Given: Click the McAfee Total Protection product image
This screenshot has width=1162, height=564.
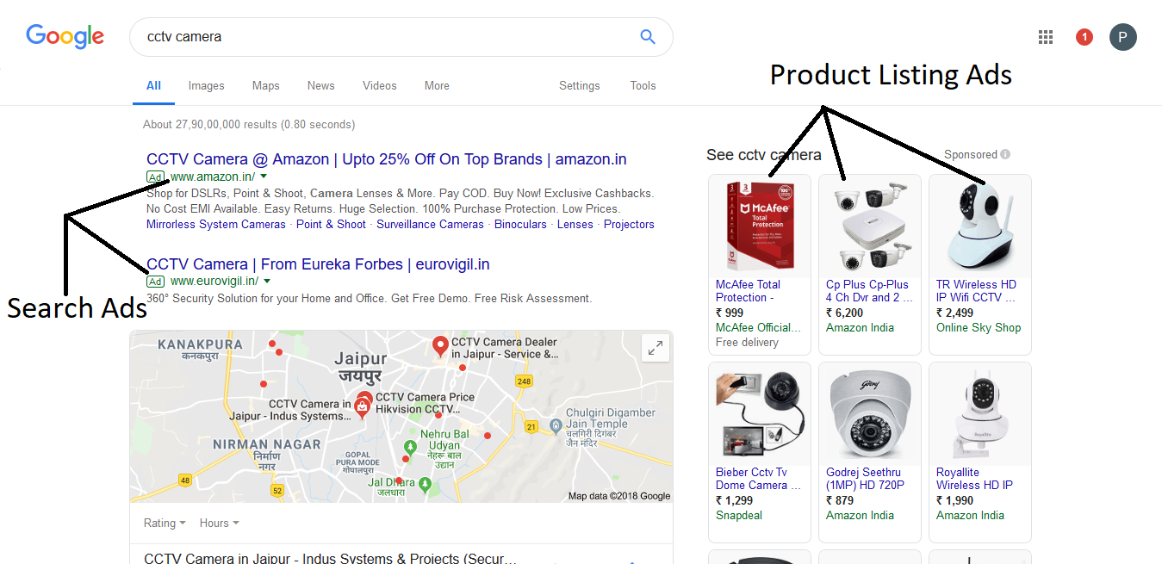Looking at the screenshot, I should [759, 226].
